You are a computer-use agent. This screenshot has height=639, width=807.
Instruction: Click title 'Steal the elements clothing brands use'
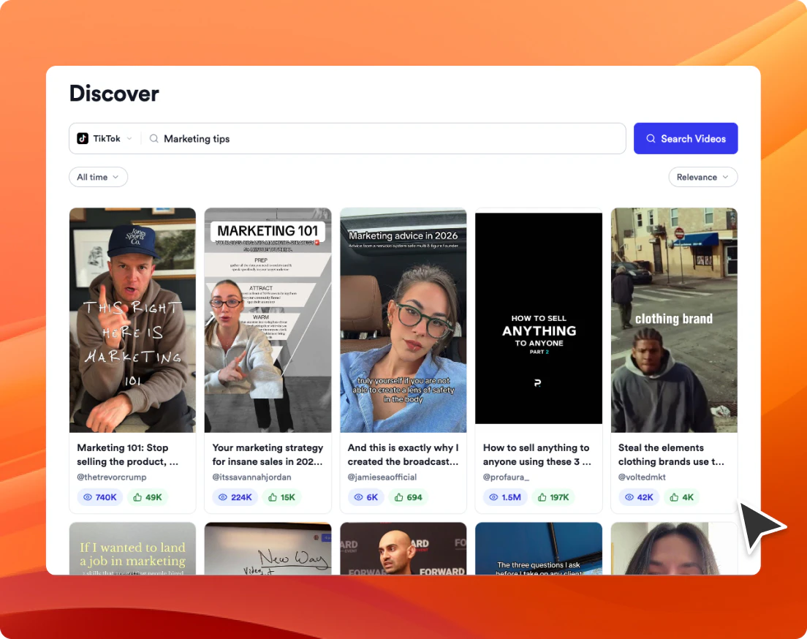point(671,455)
